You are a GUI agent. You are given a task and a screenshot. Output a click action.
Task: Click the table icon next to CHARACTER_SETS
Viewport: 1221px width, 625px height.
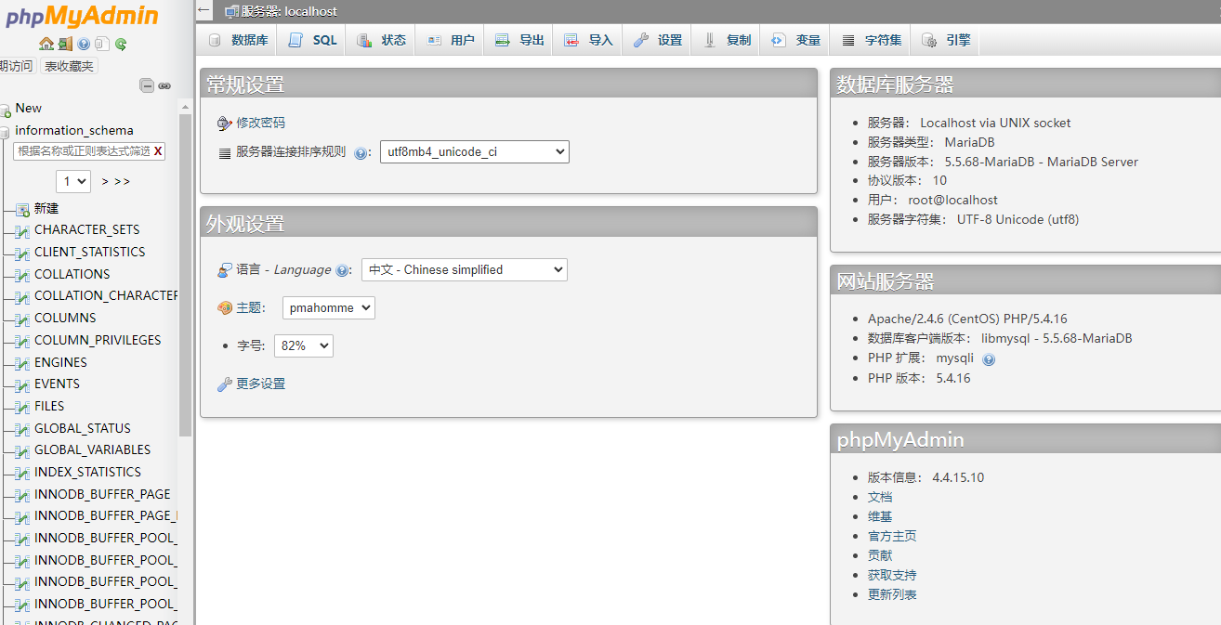(22, 230)
